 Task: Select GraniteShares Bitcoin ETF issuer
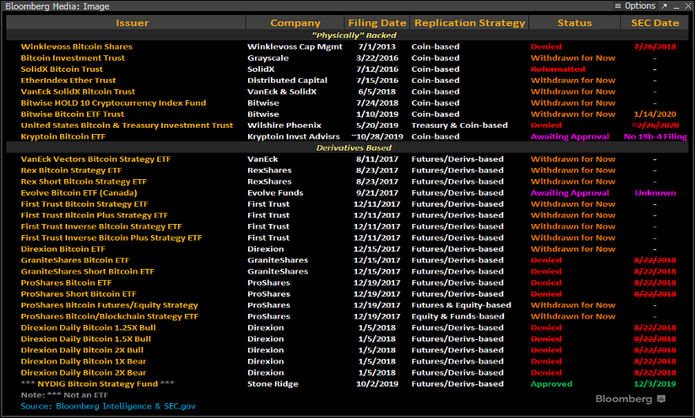[75, 260]
